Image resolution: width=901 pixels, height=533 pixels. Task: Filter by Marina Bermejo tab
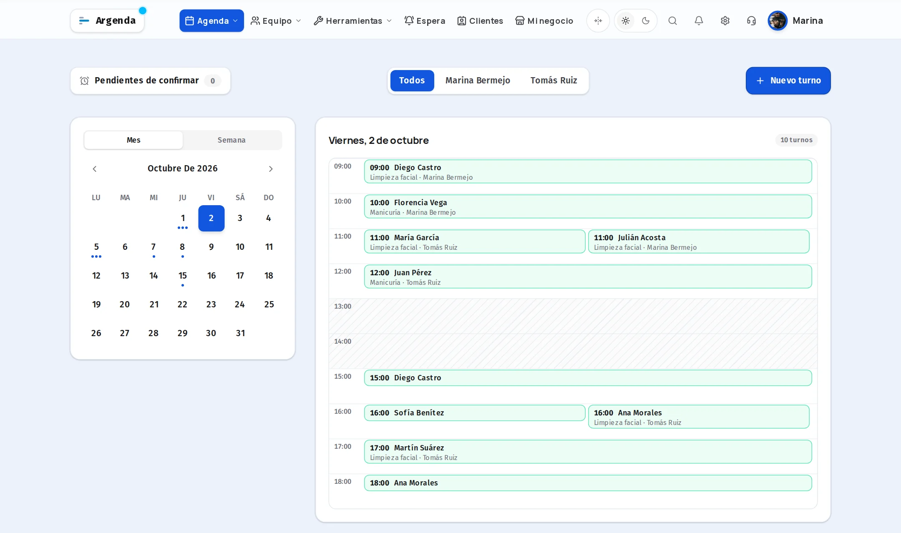click(478, 80)
